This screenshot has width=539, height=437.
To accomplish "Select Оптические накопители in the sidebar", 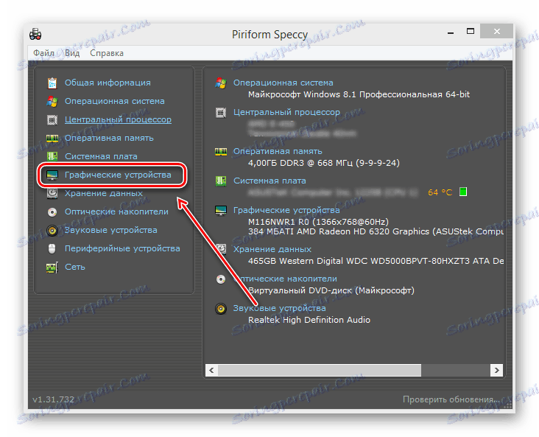I will (x=116, y=211).
